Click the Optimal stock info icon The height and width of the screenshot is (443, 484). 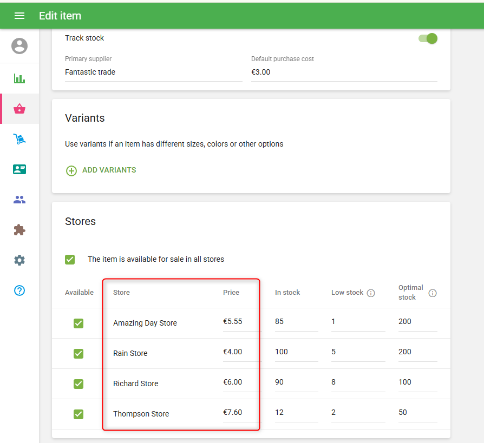click(x=433, y=293)
